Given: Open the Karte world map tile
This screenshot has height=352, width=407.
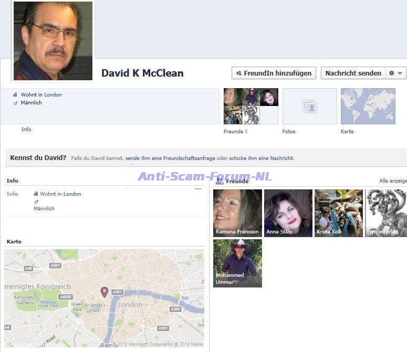Looking at the screenshot, I should click(x=368, y=106).
